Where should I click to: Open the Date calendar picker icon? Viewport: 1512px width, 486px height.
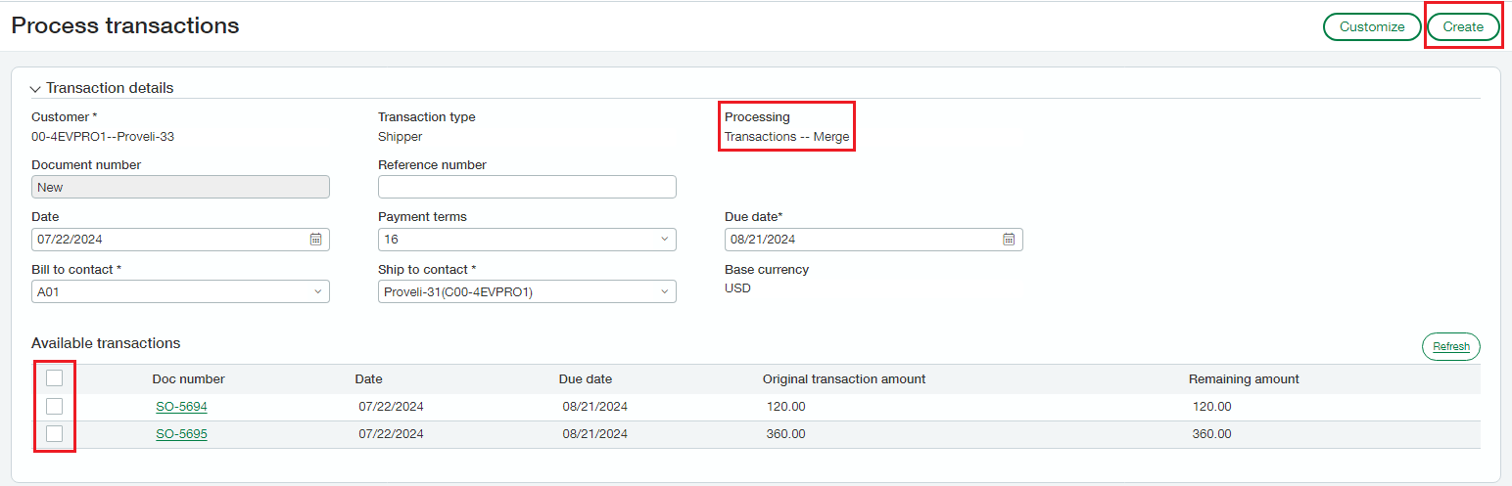pos(315,240)
